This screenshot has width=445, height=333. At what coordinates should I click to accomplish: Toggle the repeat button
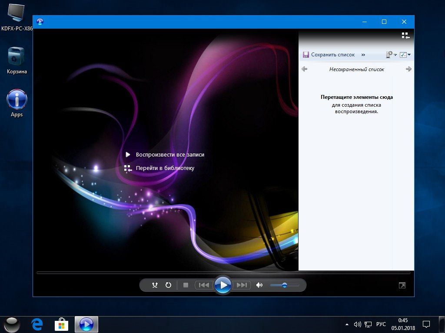(x=169, y=285)
